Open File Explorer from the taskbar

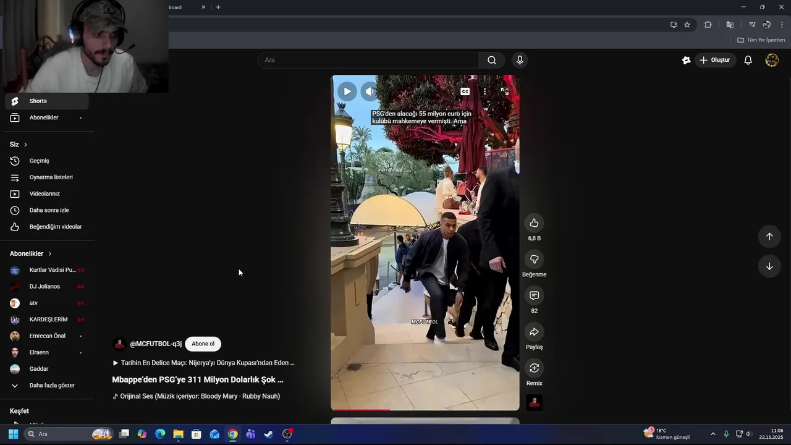click(178, 434)
